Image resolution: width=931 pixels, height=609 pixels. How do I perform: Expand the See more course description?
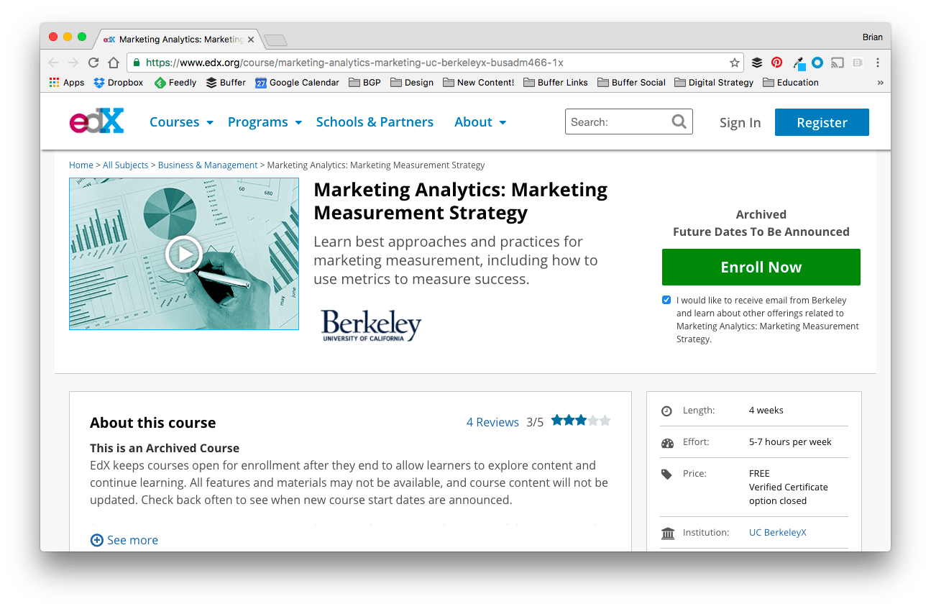[x=124, y=540]
